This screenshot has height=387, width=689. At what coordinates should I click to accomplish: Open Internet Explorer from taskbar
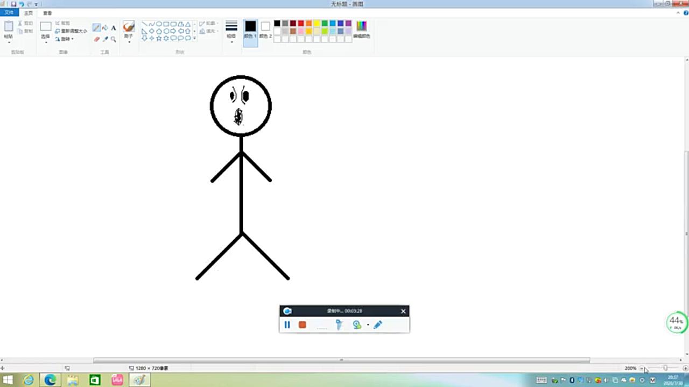pyautogui.click(x=29, y=380)
